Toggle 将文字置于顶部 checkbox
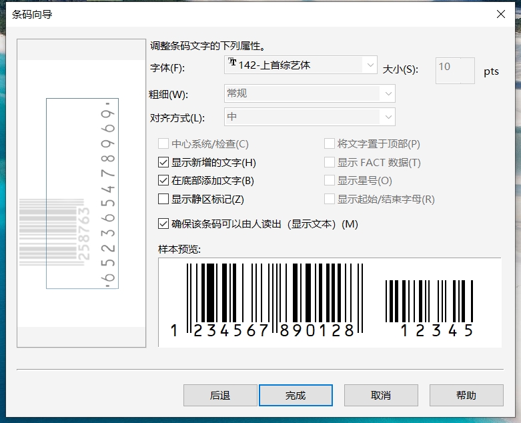 click(x=330, y=144)
